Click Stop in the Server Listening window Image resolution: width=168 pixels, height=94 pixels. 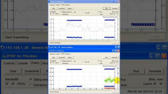point(106,57)
